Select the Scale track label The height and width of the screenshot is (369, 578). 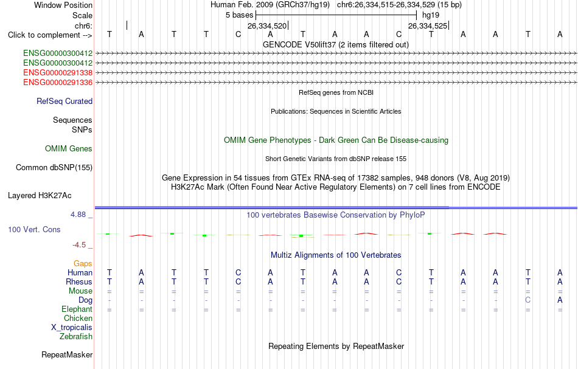click(82, 15)
